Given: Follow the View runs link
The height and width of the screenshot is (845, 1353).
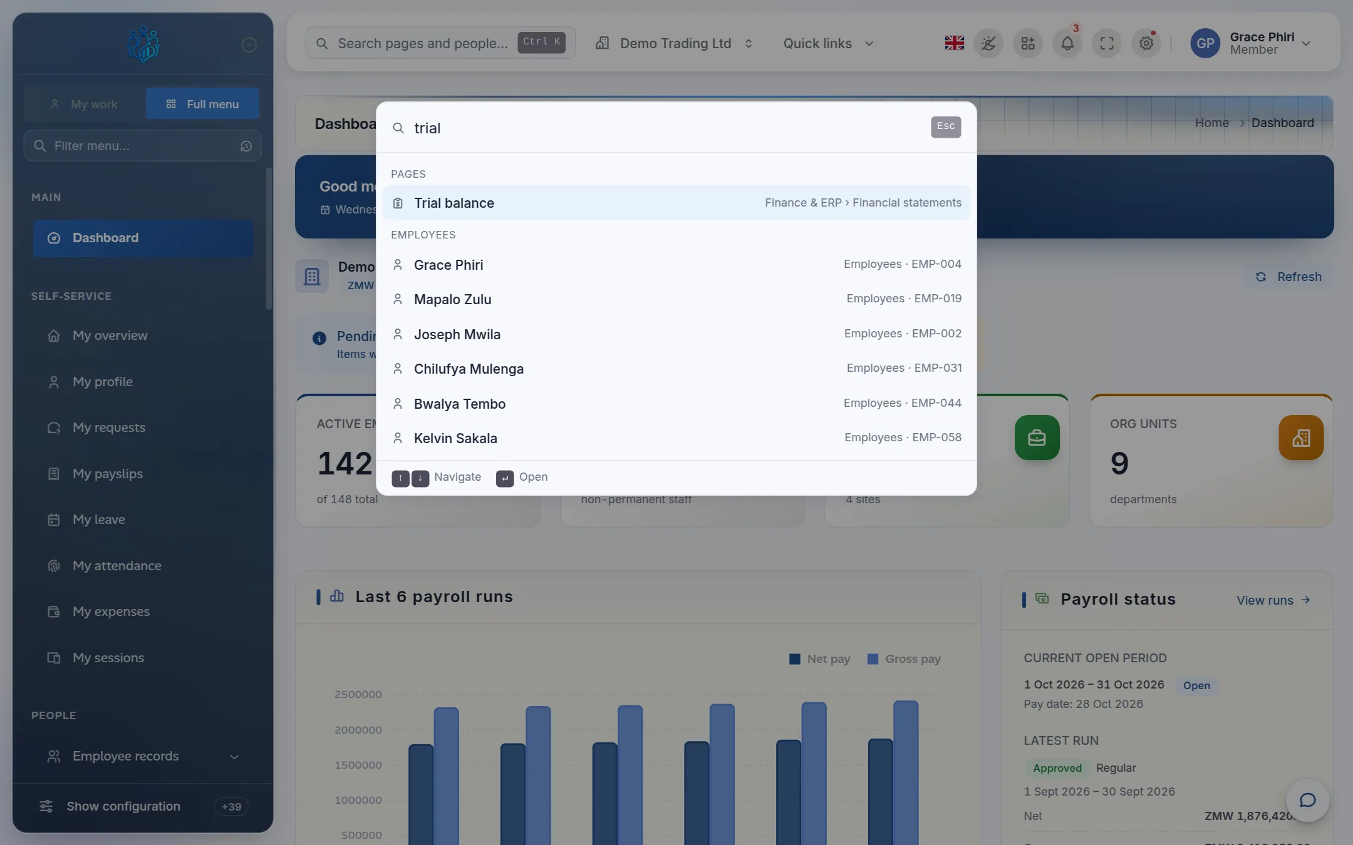Looking at the screenshot, I should [1273, 600].
